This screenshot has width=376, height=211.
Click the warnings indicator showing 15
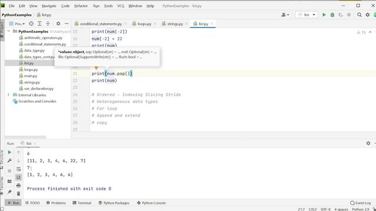pos(361,32)
